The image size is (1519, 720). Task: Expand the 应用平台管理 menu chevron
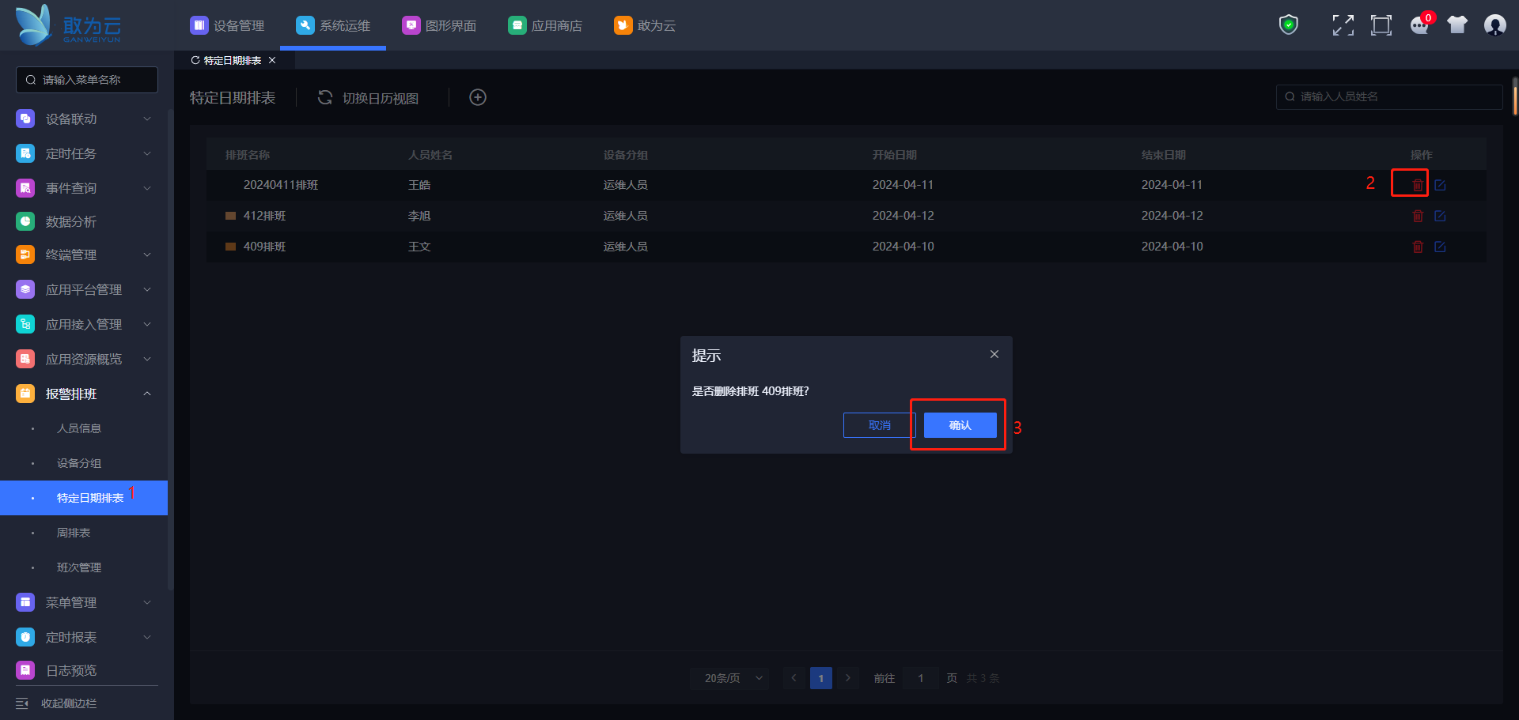pos(147,289)
